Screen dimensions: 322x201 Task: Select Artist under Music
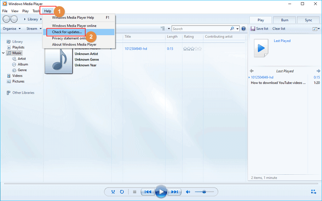tap(22, 59)
